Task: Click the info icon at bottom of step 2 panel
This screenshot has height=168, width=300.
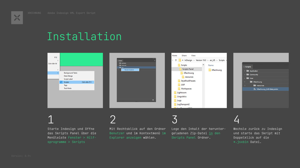Action: click(153, 100)
